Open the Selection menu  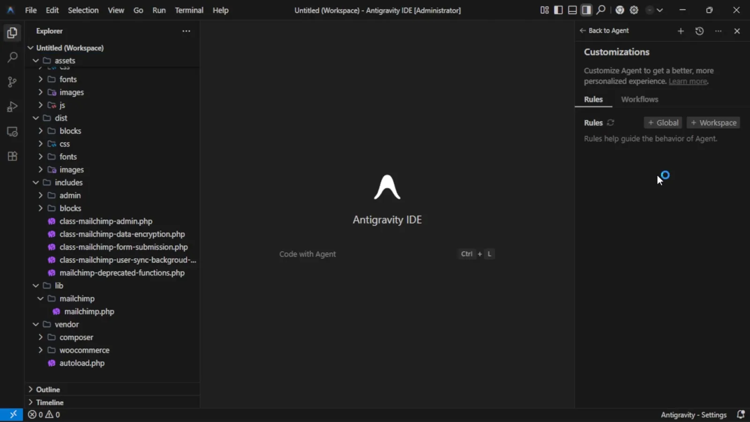(x=83, y=10)
